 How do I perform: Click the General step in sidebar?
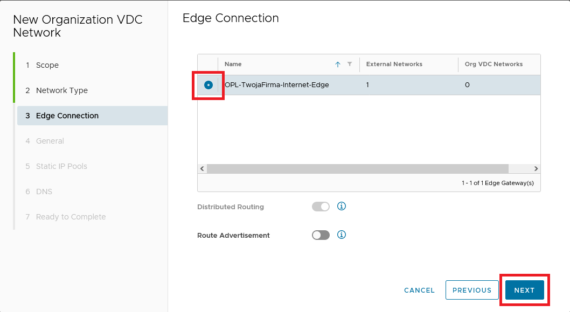pos(50,141)
